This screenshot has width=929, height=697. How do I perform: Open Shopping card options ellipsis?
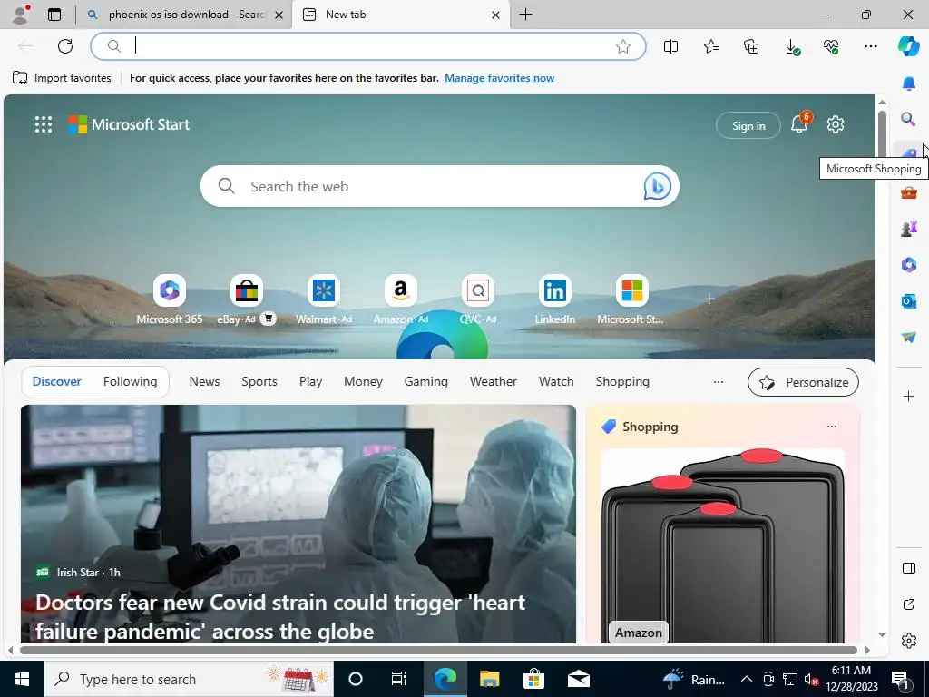(x=832, y=427)
